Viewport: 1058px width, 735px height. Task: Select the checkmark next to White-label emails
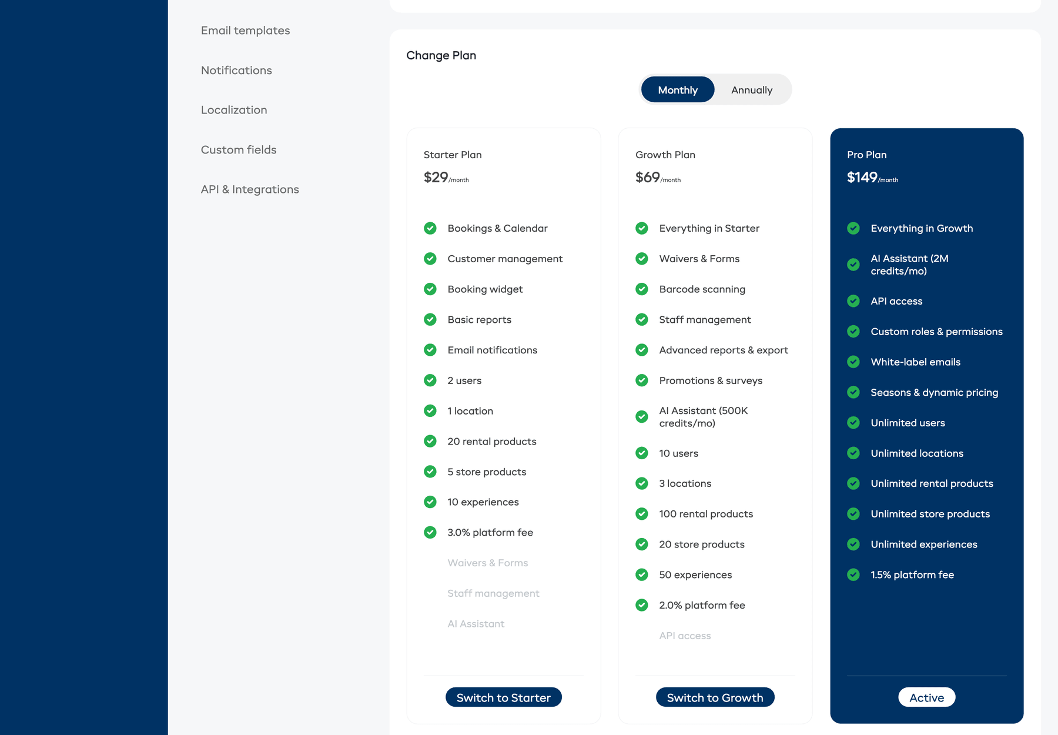853,362
